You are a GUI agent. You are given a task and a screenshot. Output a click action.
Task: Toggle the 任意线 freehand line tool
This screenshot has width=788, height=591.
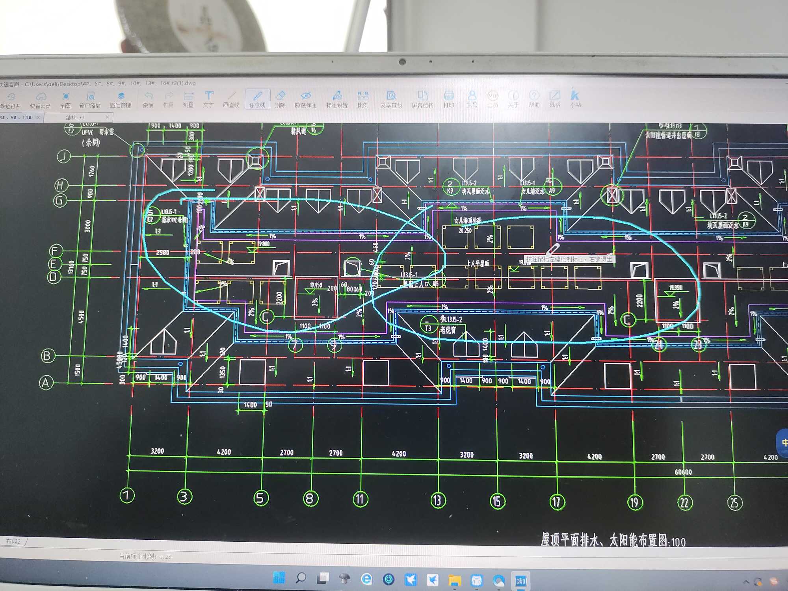pyautogui.click(x=257, y=99)
